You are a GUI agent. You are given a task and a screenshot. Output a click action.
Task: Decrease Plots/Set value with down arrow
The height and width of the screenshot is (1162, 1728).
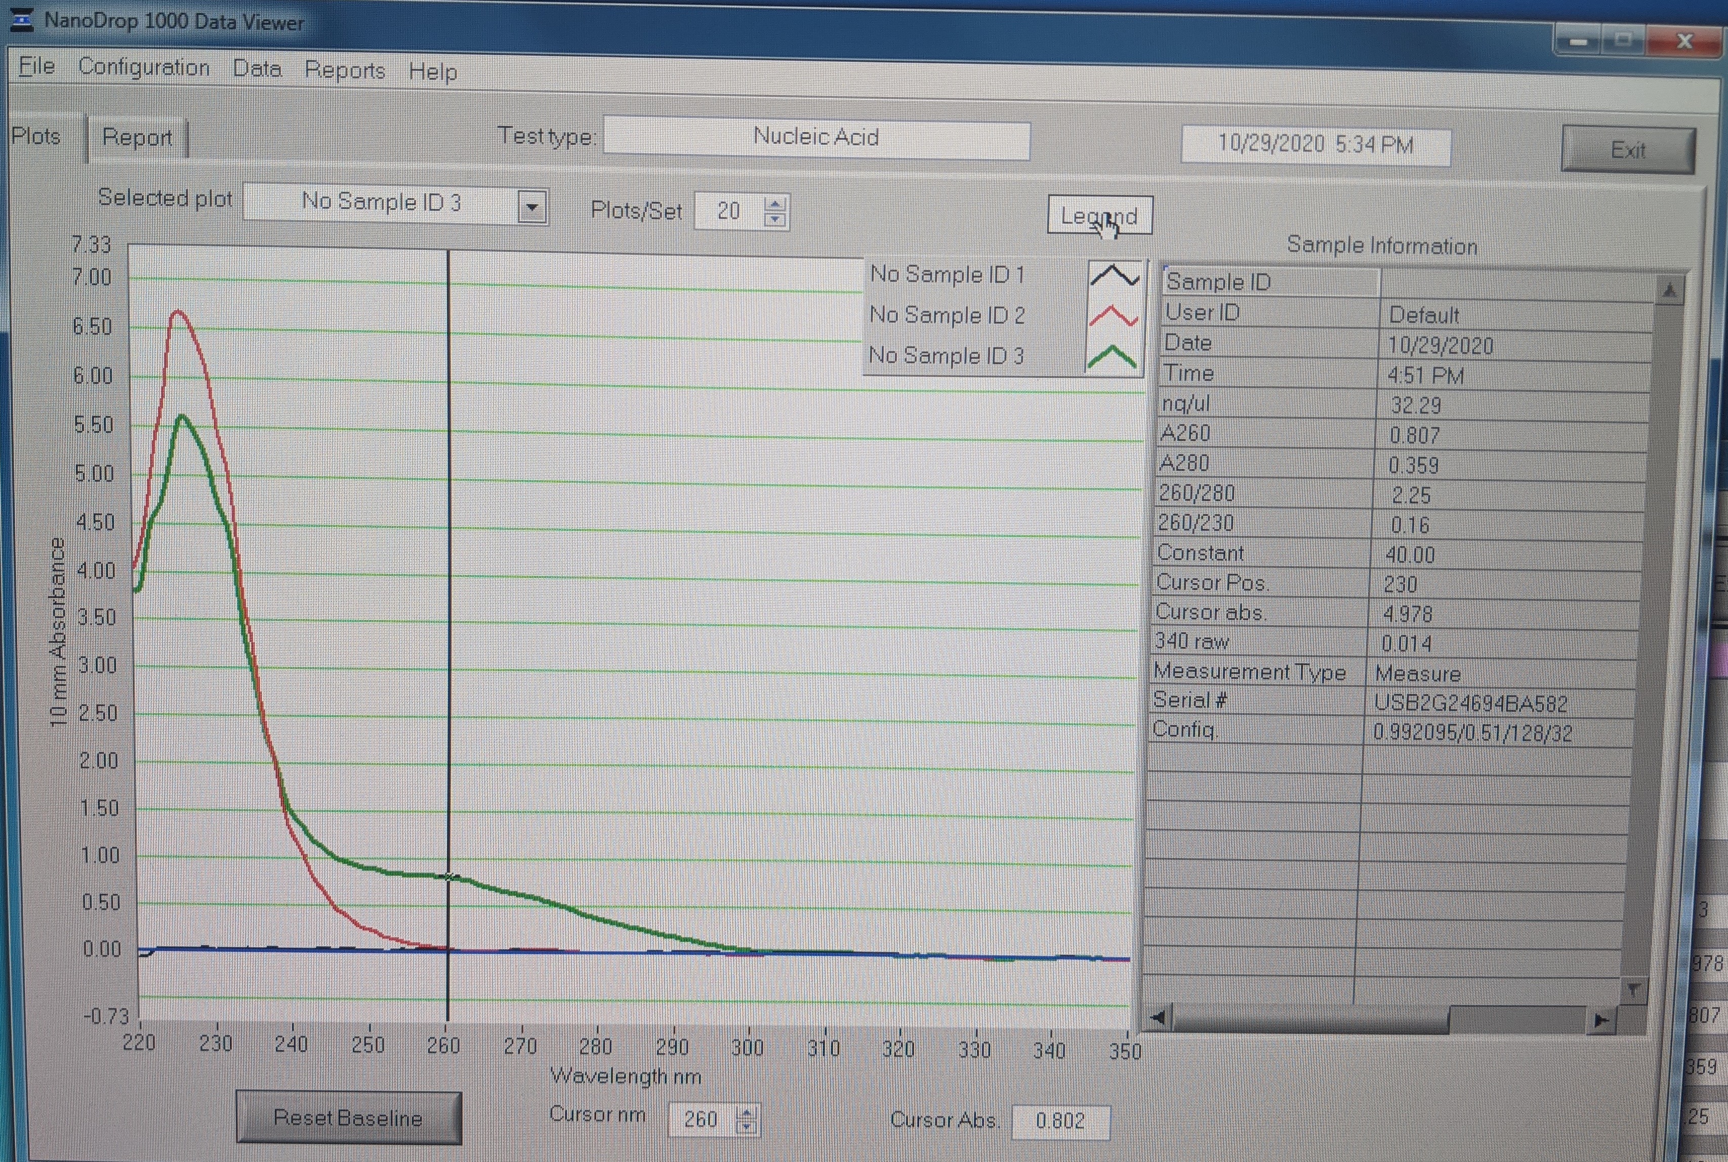[x=774, y=219]
